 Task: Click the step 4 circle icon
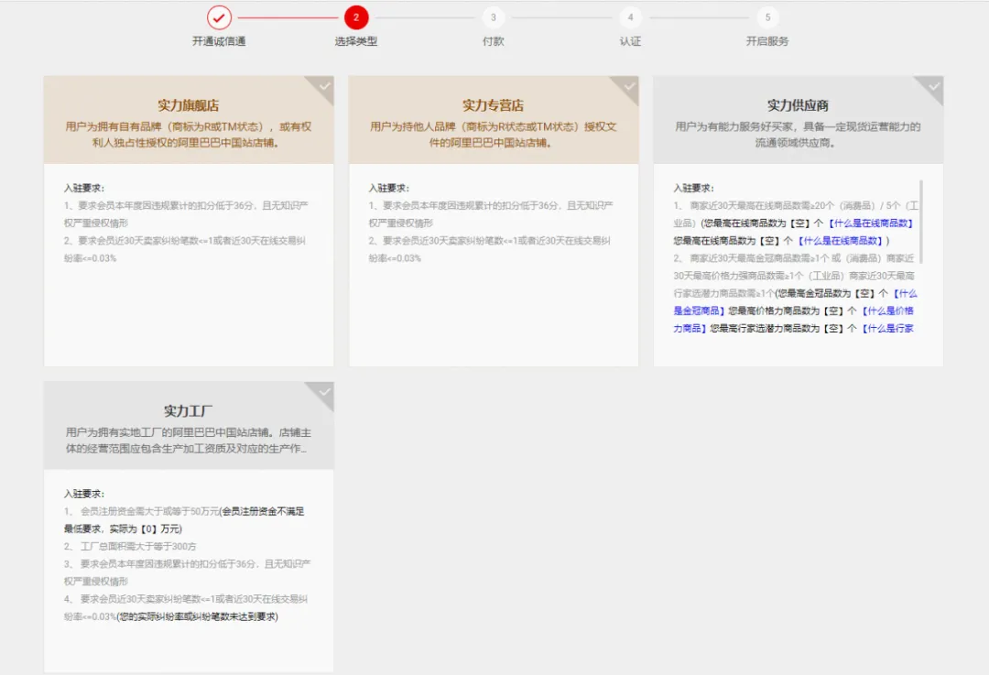point(630,17)
